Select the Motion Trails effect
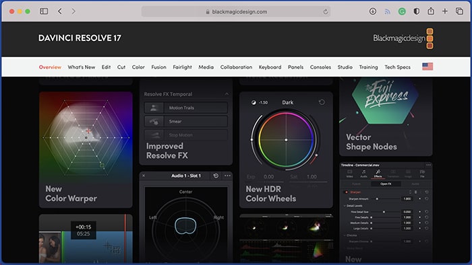 185,108
